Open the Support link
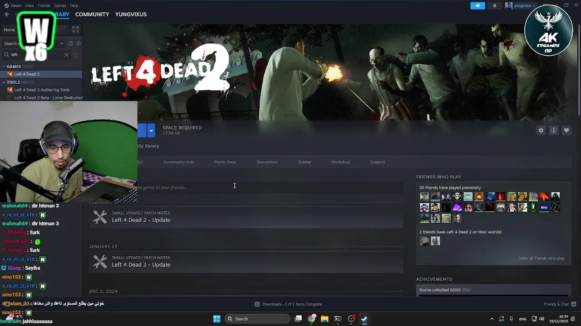Viewport: 581px width, 326px height. click(377, 162)
